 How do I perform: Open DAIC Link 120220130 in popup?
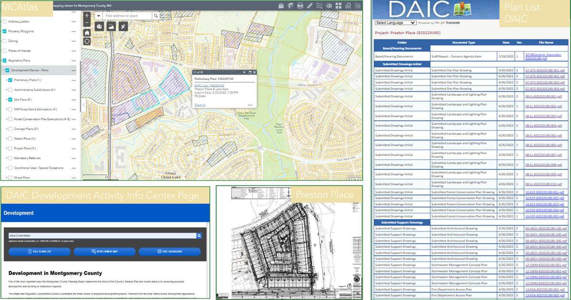(209, 85)
